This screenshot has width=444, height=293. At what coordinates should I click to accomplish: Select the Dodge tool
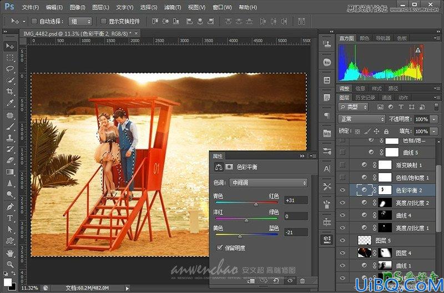coord(10,194)
